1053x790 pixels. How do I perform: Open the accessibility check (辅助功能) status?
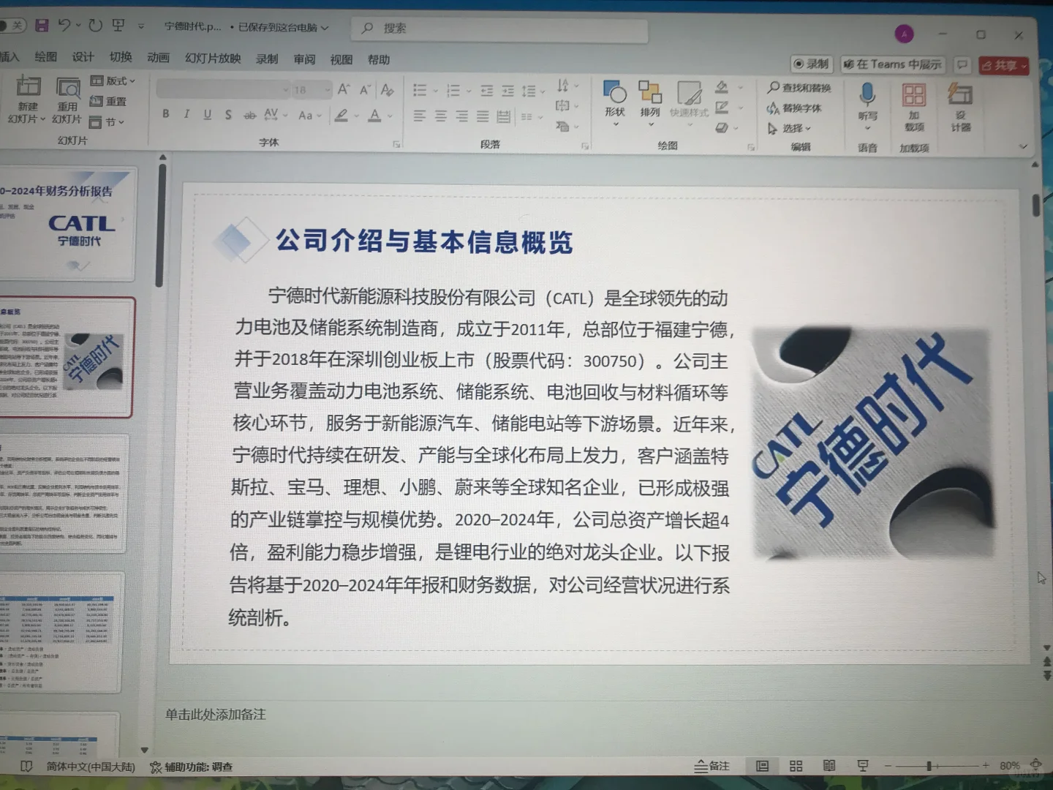192,767
